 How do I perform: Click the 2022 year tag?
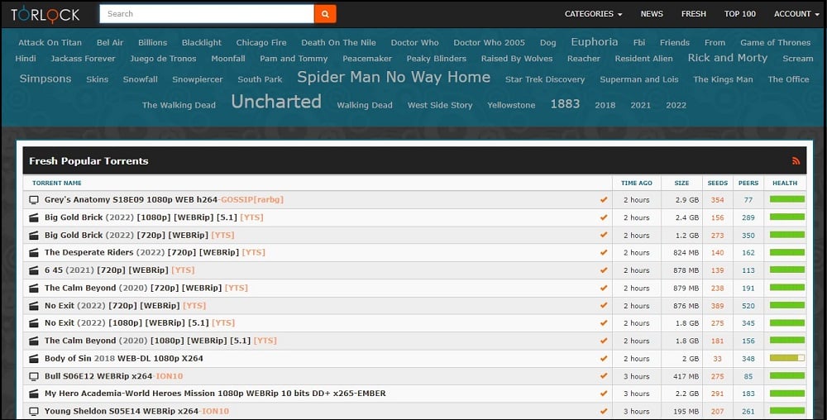pyautogui.click(x=676, y=105)
